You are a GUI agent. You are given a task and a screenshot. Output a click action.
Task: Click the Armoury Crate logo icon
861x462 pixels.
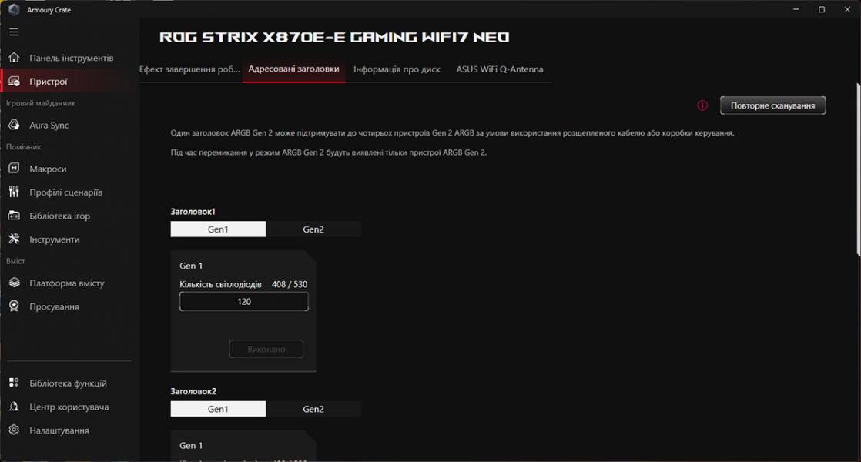coord(14,9)
